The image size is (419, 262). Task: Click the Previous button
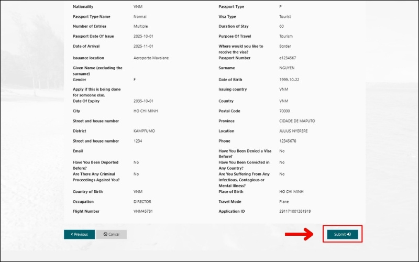[x=79, y=234]
